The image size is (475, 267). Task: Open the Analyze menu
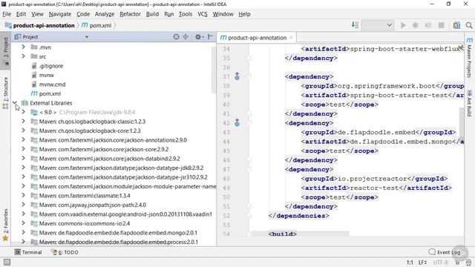105,14
